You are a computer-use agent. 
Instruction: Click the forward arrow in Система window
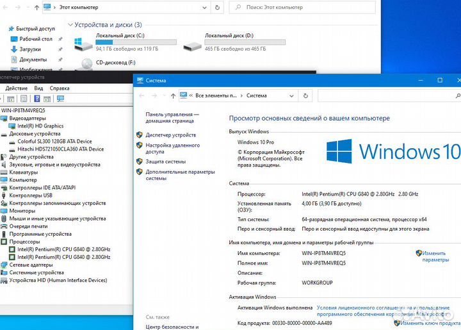154,95
